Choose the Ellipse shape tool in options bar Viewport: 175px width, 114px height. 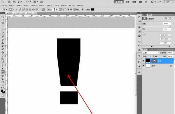pyautogui.click(x=33, y=10)
